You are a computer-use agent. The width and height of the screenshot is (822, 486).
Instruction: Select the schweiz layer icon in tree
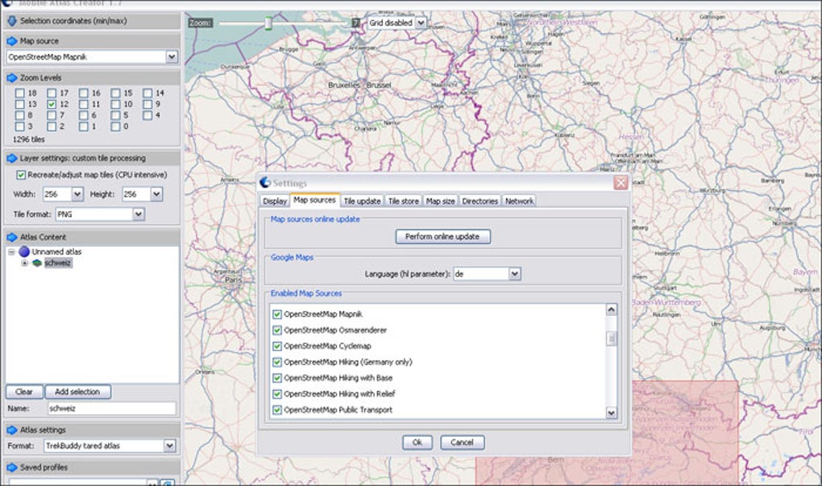pos(37,263)
